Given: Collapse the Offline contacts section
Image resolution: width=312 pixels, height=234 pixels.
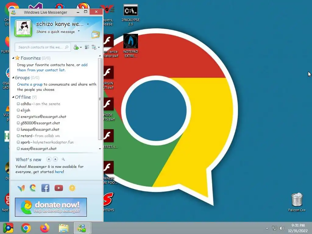Looking at the screenshot, I should pos(13,97).
